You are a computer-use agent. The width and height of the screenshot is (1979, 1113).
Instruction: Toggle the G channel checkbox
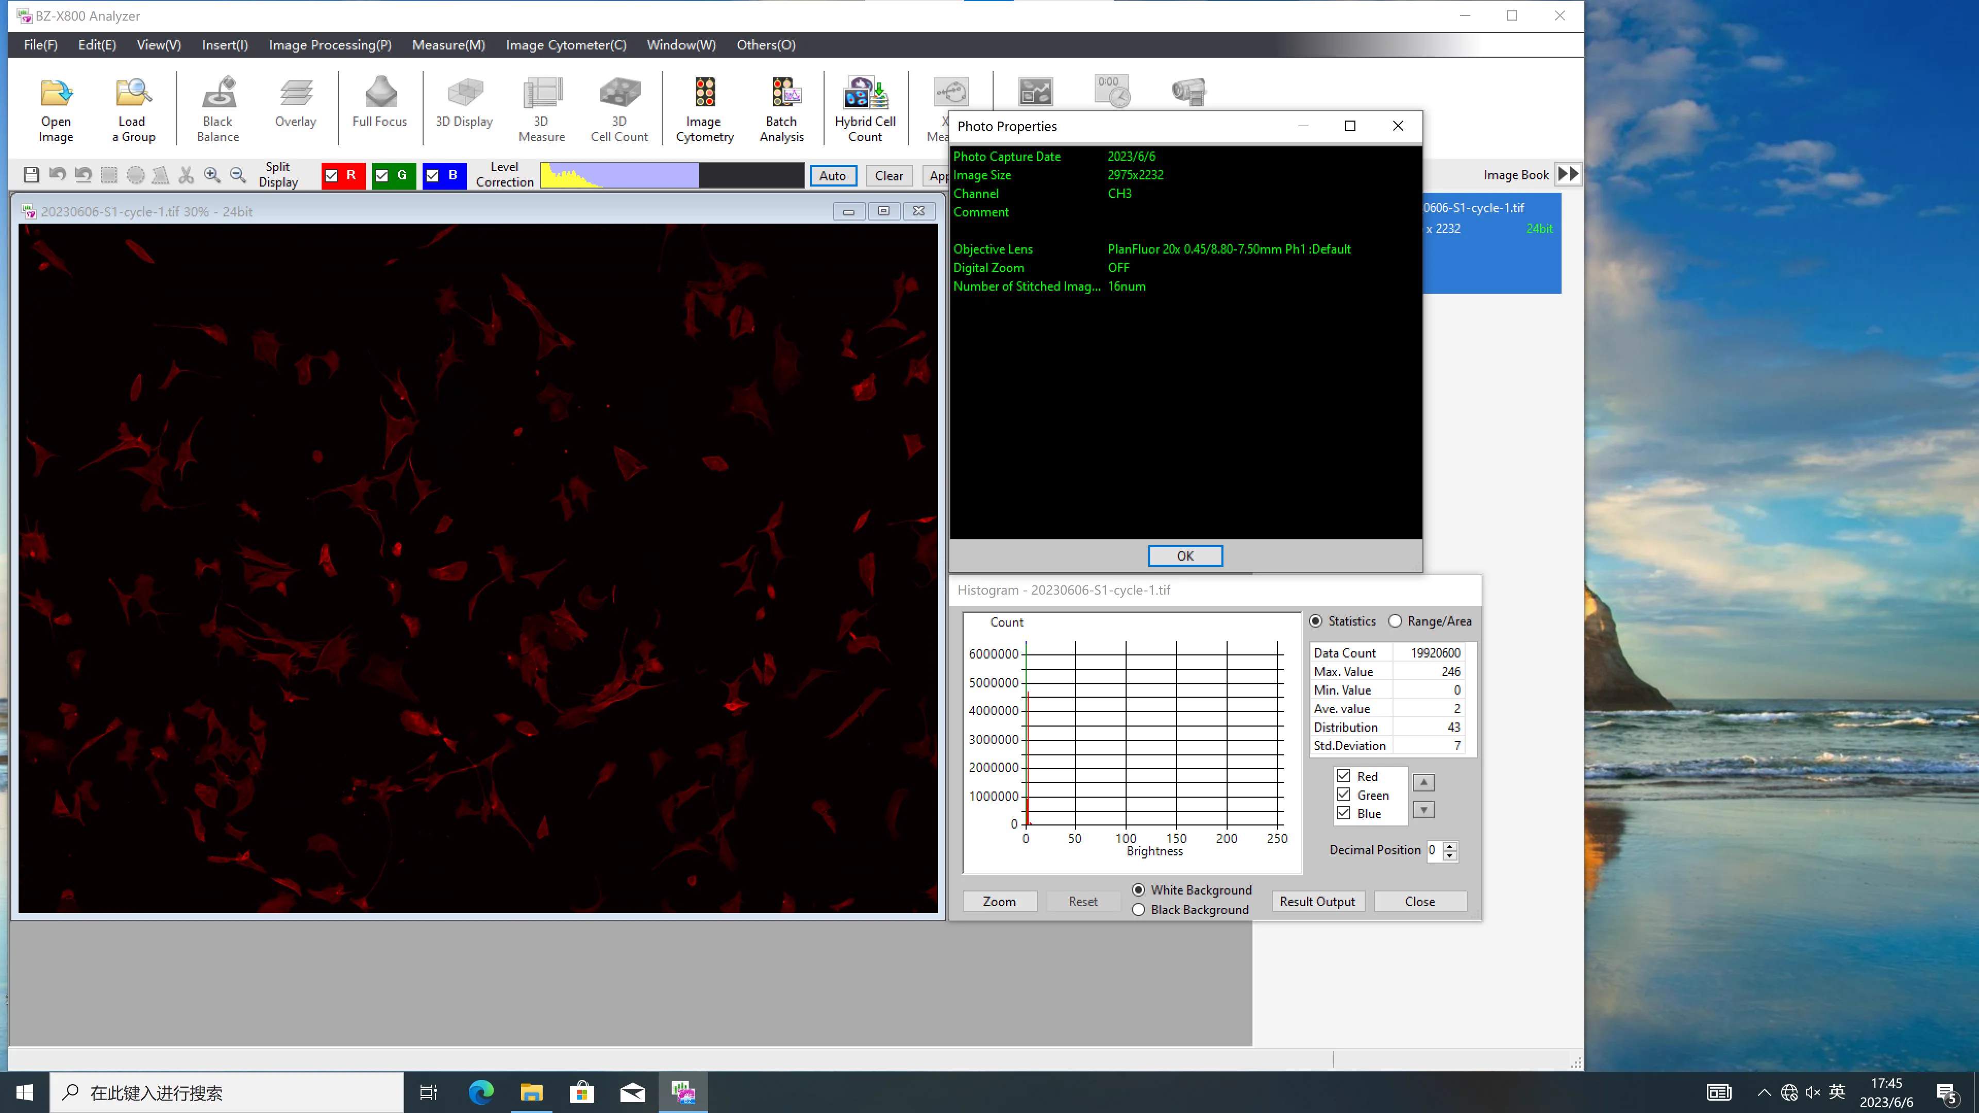click(x=382, y=176)
